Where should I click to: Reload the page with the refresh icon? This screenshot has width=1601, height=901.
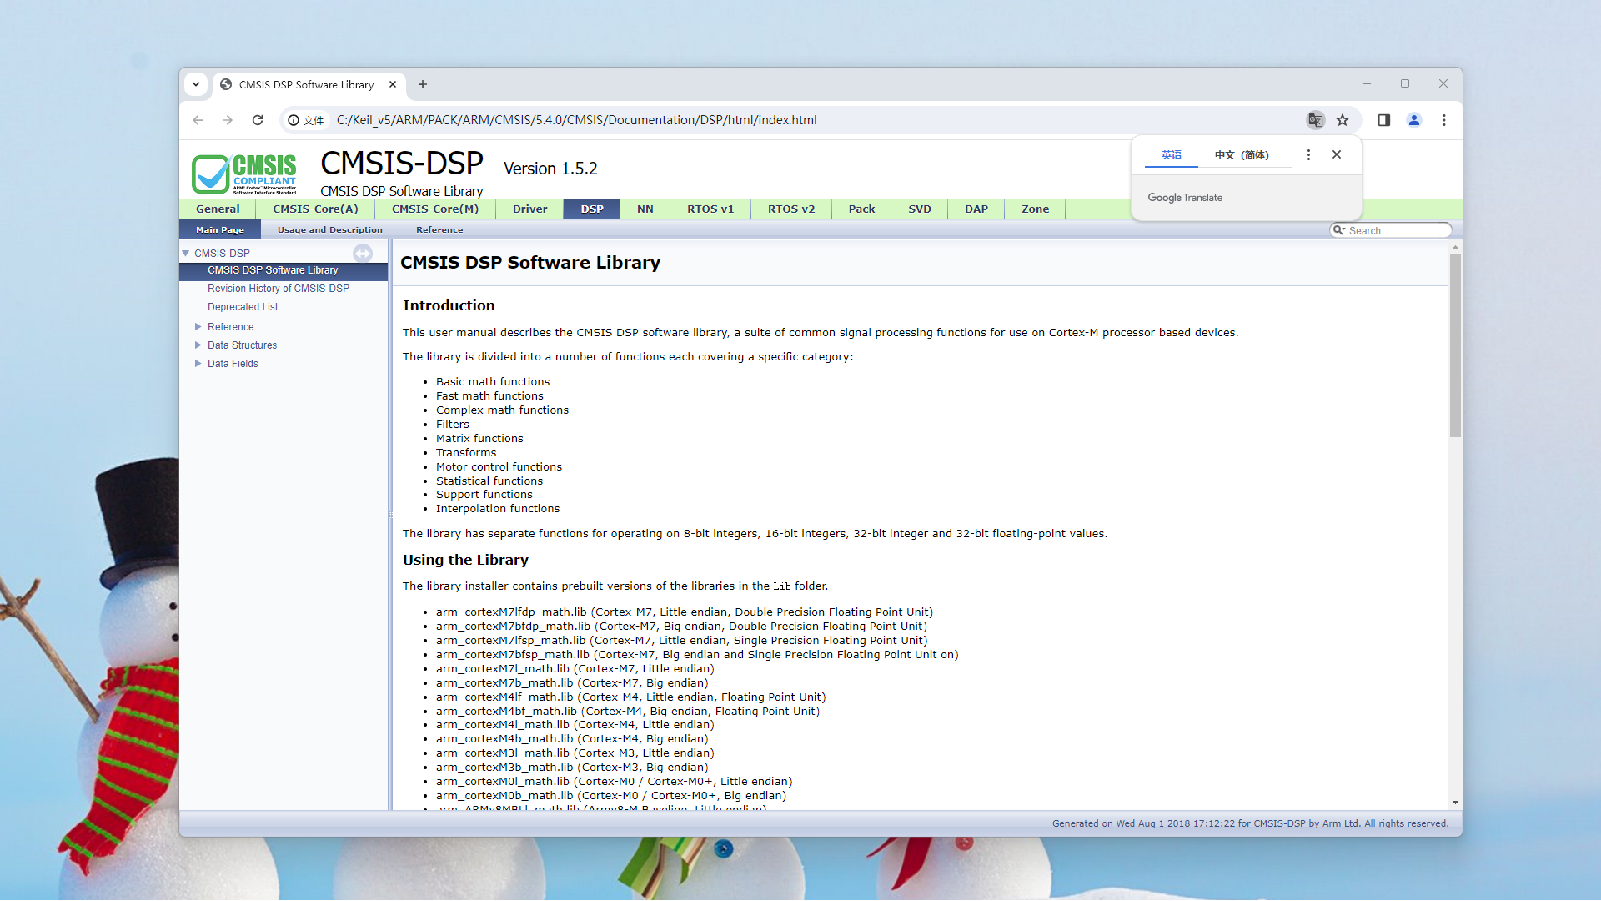tap(258, 120)
